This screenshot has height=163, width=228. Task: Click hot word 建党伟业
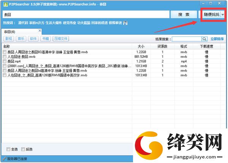pos(70,23)
